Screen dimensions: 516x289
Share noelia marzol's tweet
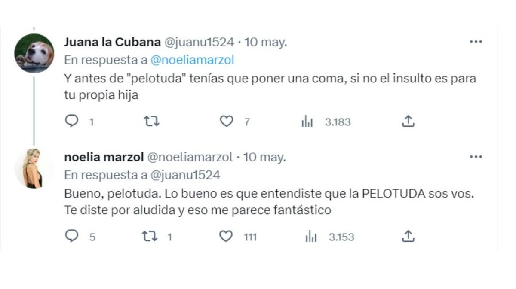pyautogui.click(x=408, y=237)
